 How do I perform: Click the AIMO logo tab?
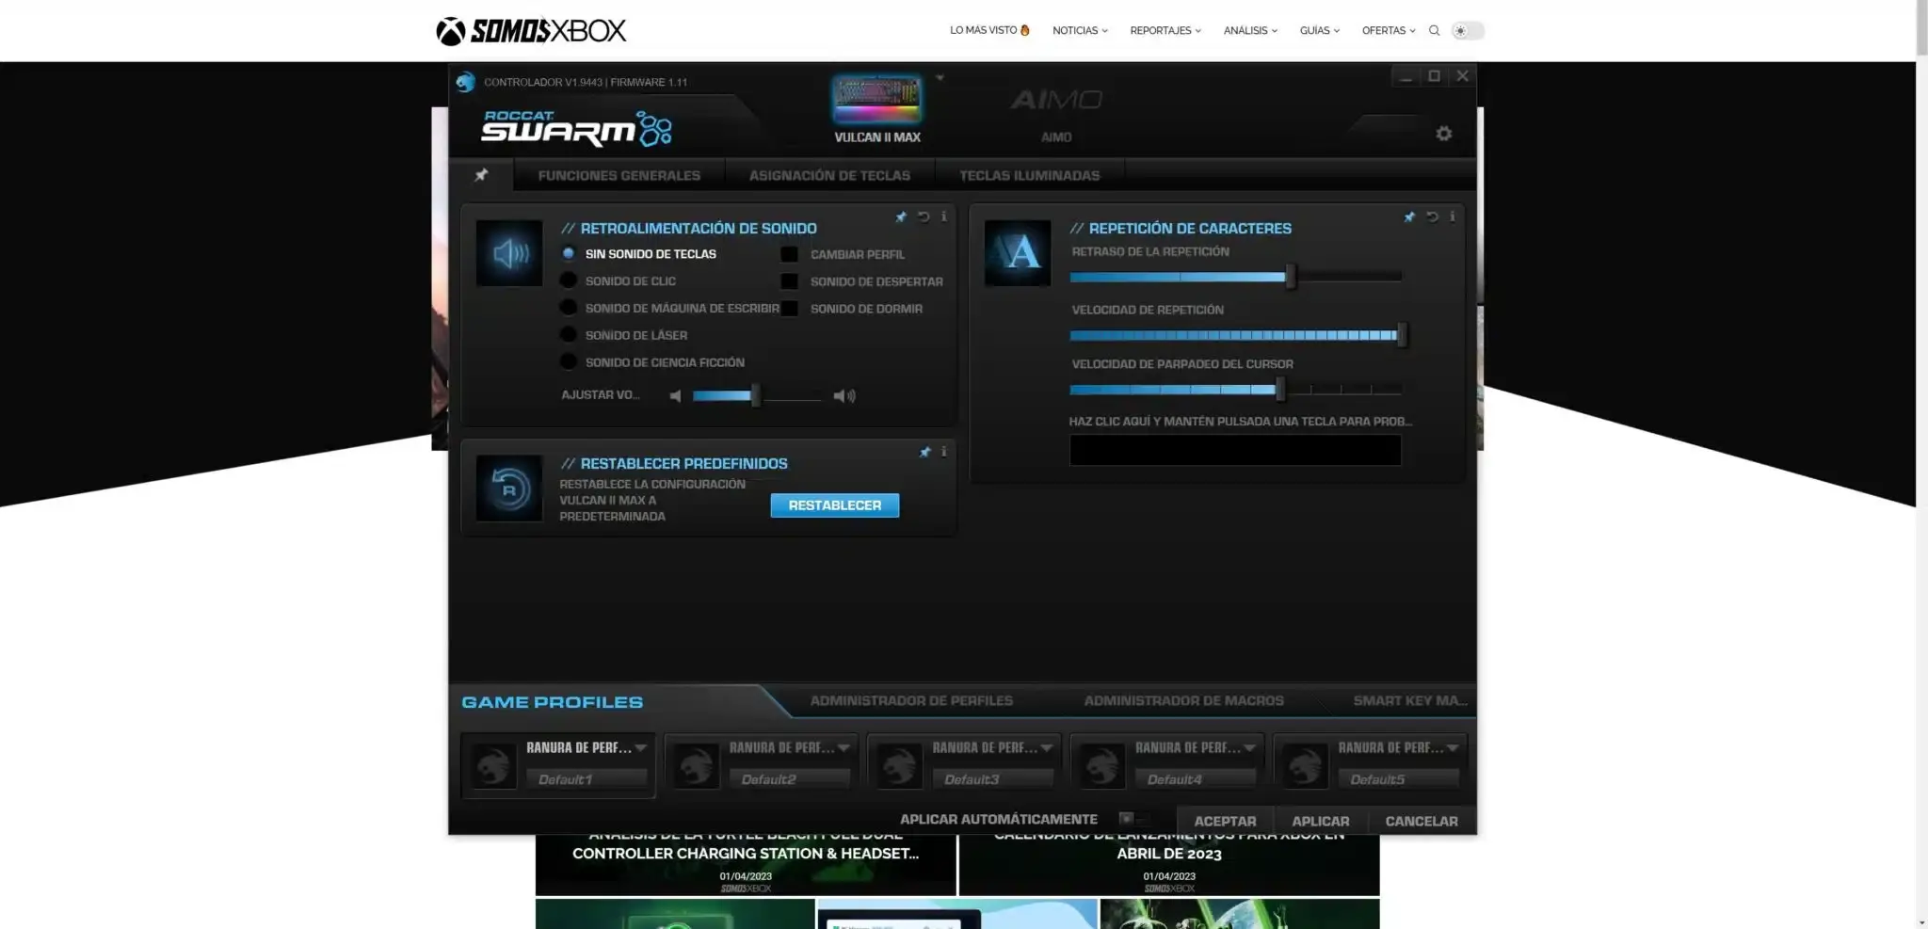pyautogui.click(x=1056, y=100)
